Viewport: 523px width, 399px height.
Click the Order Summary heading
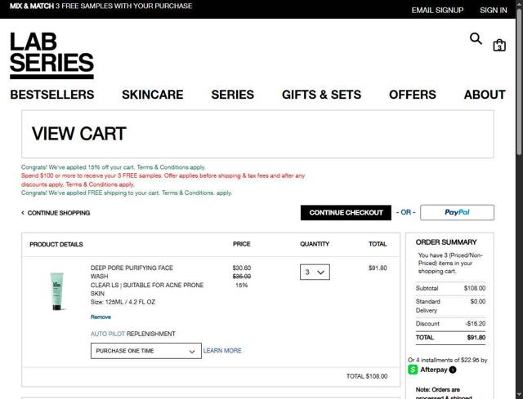pyautogui.click(x=446, y=242)
